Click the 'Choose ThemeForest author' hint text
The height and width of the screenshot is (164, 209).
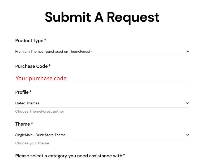tap(40, 111)
